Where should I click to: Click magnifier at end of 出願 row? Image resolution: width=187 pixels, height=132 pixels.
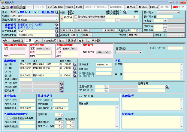click(x=75, y=65)
